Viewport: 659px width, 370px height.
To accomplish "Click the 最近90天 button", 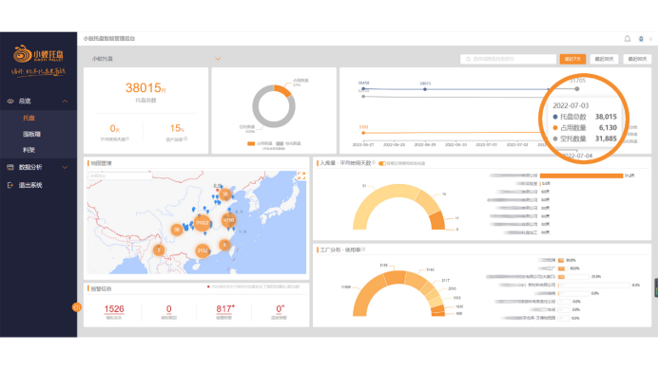I will (637, 59).
